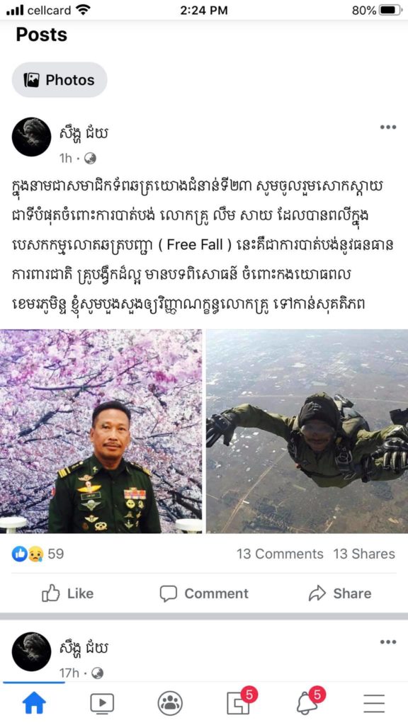Tap the first post author's profile picture
Image resolution: width=408 pixels, height=725 pixels.
(31, 137)
